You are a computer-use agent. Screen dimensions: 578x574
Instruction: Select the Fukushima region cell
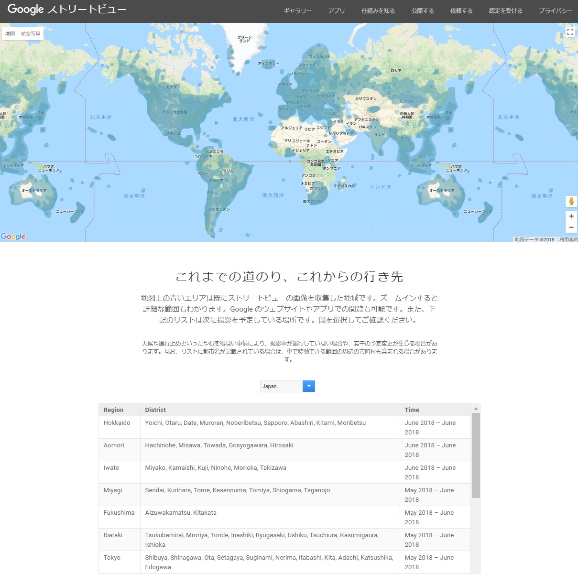(x=120, y=517)
